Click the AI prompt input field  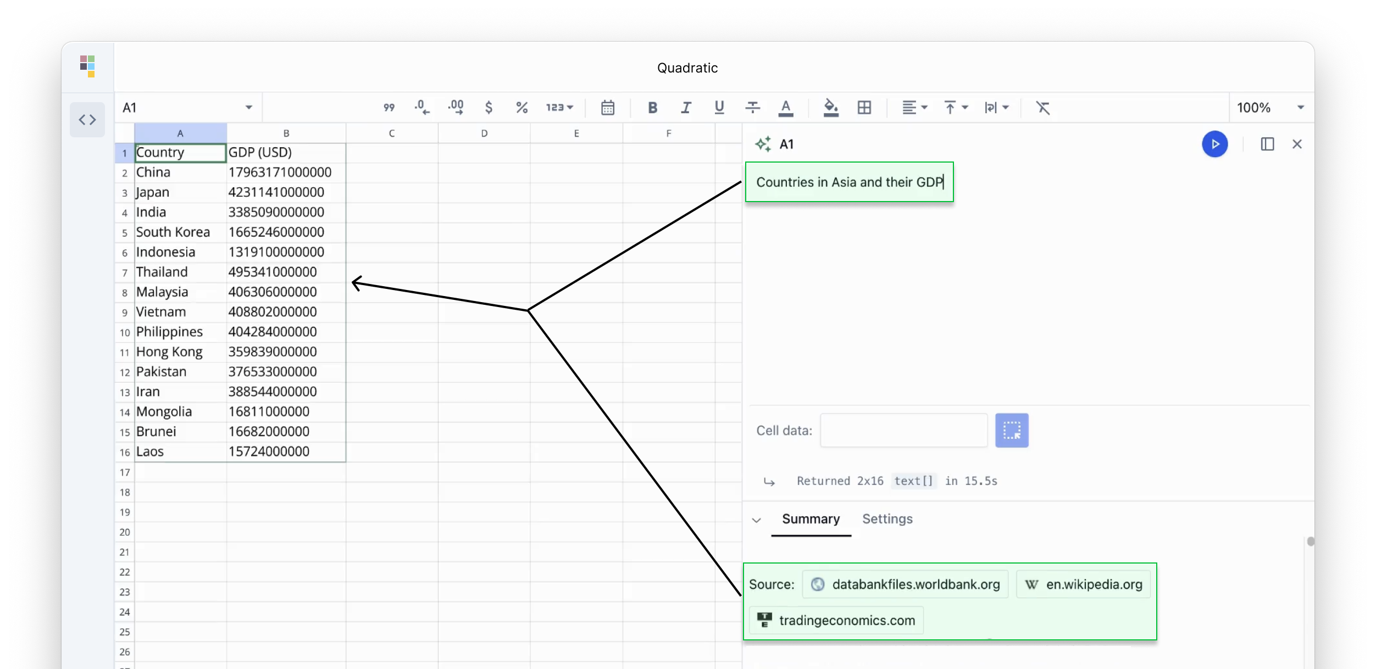(x=848, y=181)
